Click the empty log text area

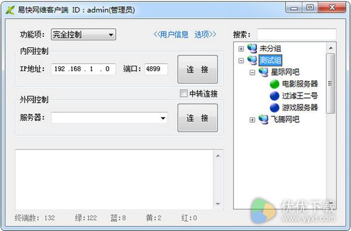[114, 179]
